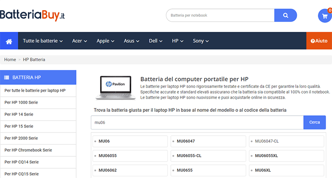Expand the HP brand dropdown
Viewport: 332px width, 178px height.
[178, 41]
